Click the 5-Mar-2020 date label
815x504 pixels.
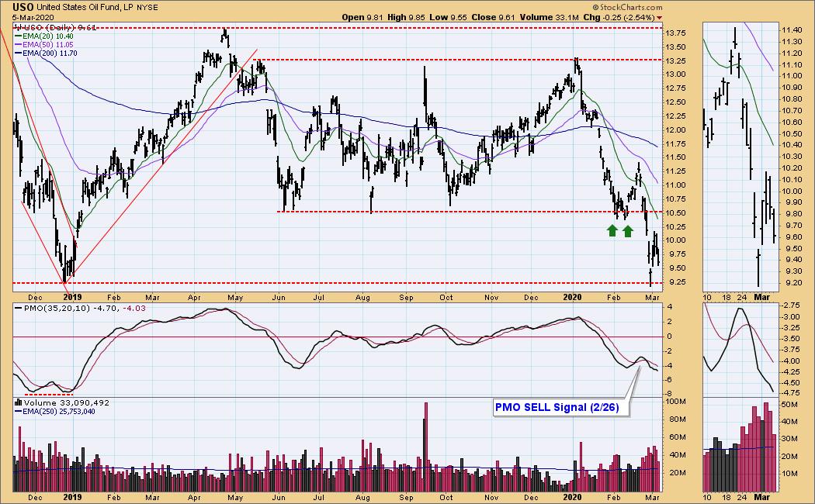[x=33, y=18]
